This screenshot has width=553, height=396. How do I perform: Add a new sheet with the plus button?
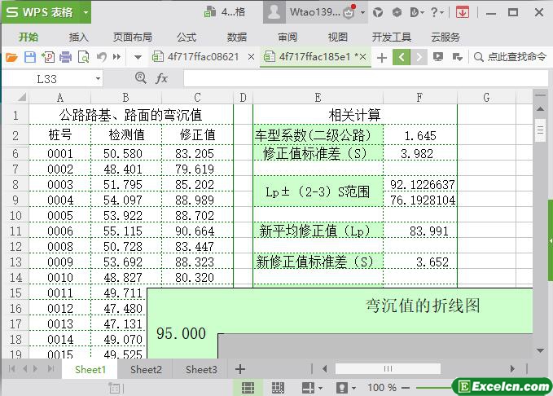(x=240, y=370)
